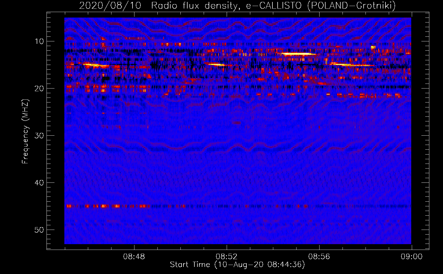443x274 pixels.
Task: Click the 'Frequency (MHZ)' axis label
Action: [x=25, y=132]
